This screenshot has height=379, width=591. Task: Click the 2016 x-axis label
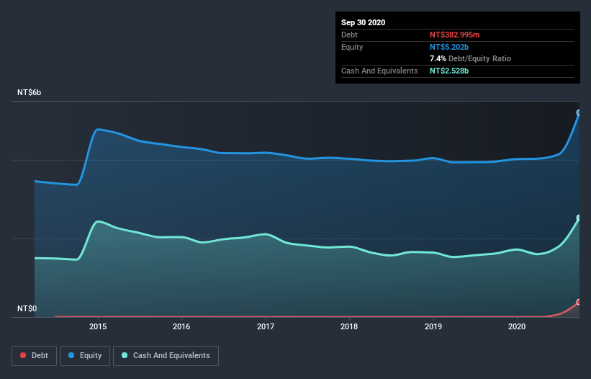click(181, 326)
